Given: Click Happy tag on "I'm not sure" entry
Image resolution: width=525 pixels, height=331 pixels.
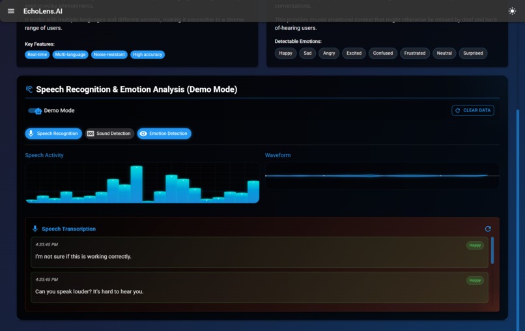Looking at the screenshot, I should (x=475, y=245).
